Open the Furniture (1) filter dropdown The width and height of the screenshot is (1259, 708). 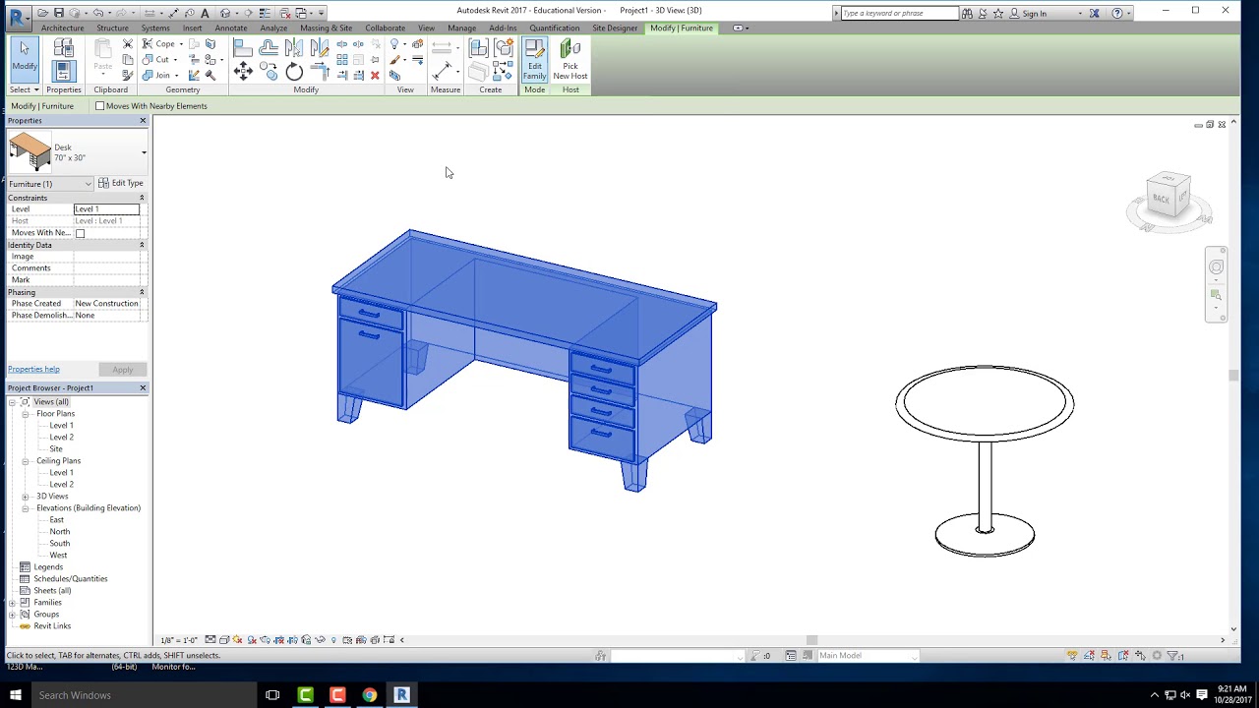click(49, 184)
